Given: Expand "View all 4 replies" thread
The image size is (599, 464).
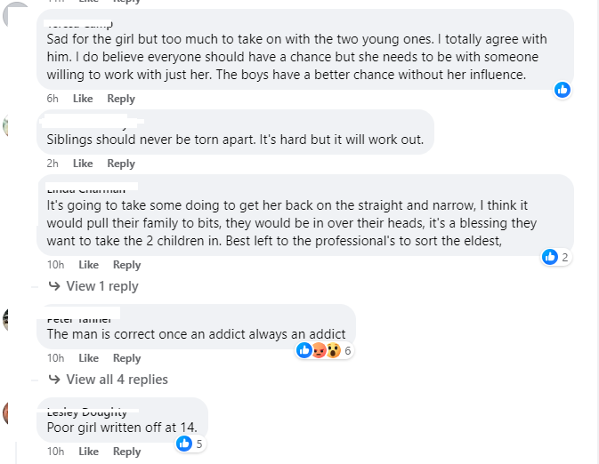Looking at the screenshot, I should coord(116,380).
